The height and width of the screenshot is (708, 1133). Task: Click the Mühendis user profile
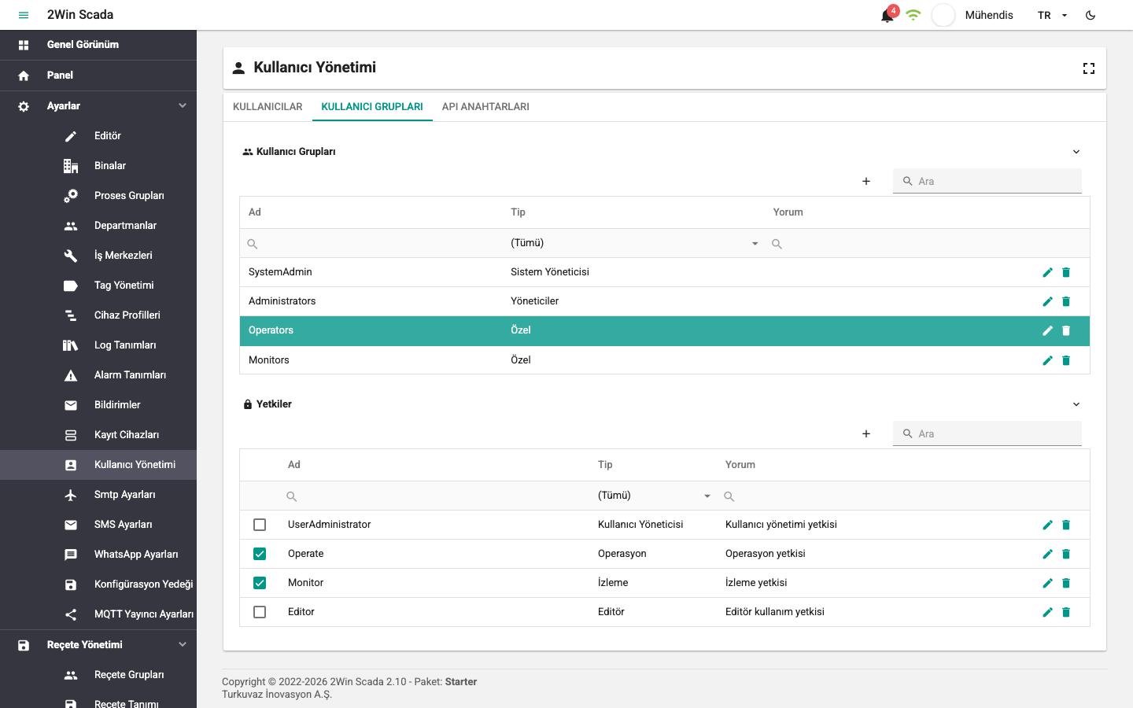(x=988, y=15)
